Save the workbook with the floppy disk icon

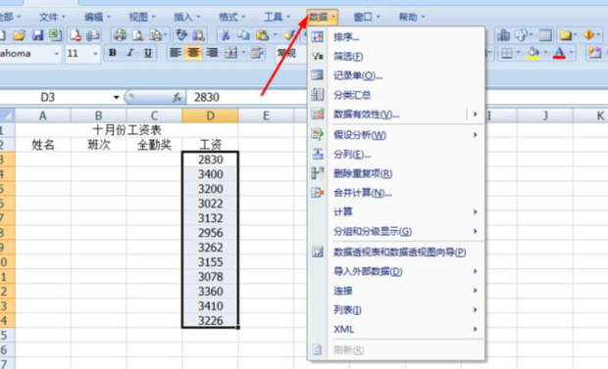pos(37,35)
